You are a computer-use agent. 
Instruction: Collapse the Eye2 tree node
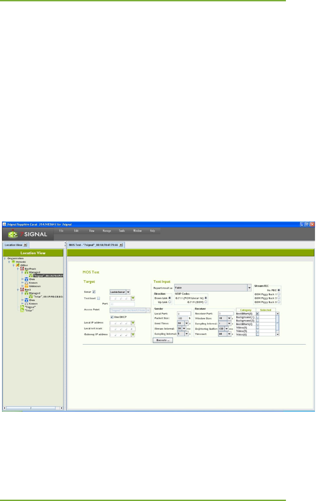click(x=18, y=290)
